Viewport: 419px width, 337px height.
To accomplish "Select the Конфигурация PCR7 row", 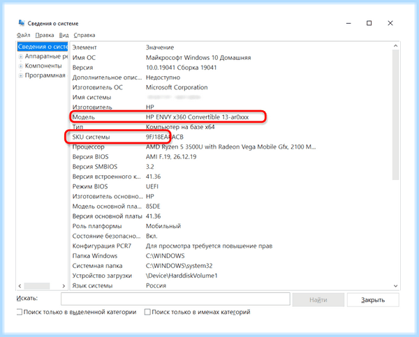I will point(231,246).
